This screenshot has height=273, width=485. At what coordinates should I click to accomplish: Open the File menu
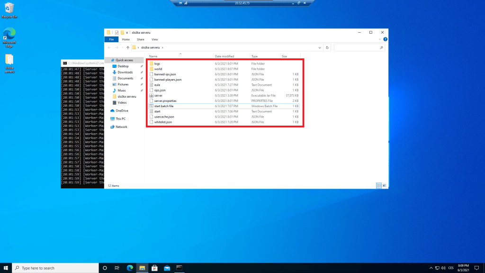pos(112,39)
